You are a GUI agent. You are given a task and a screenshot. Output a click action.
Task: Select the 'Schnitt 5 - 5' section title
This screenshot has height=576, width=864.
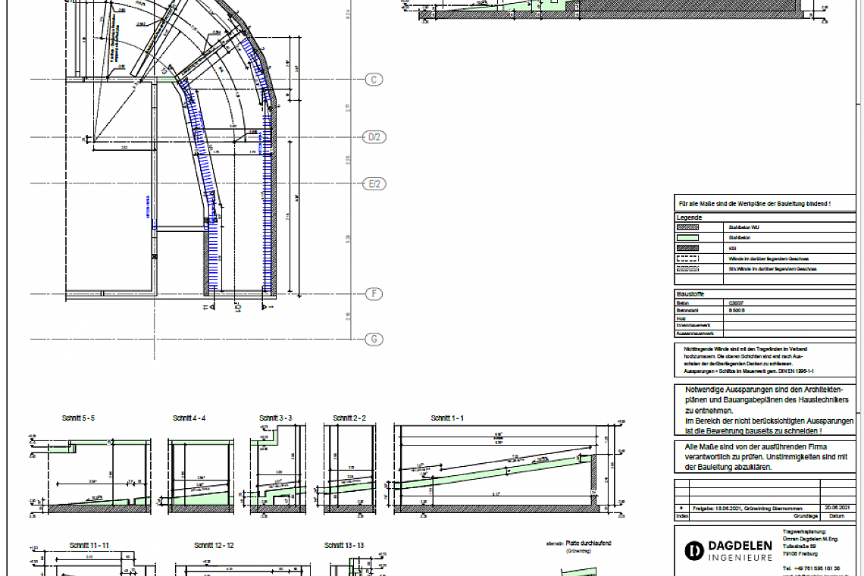tap(78, 418)
